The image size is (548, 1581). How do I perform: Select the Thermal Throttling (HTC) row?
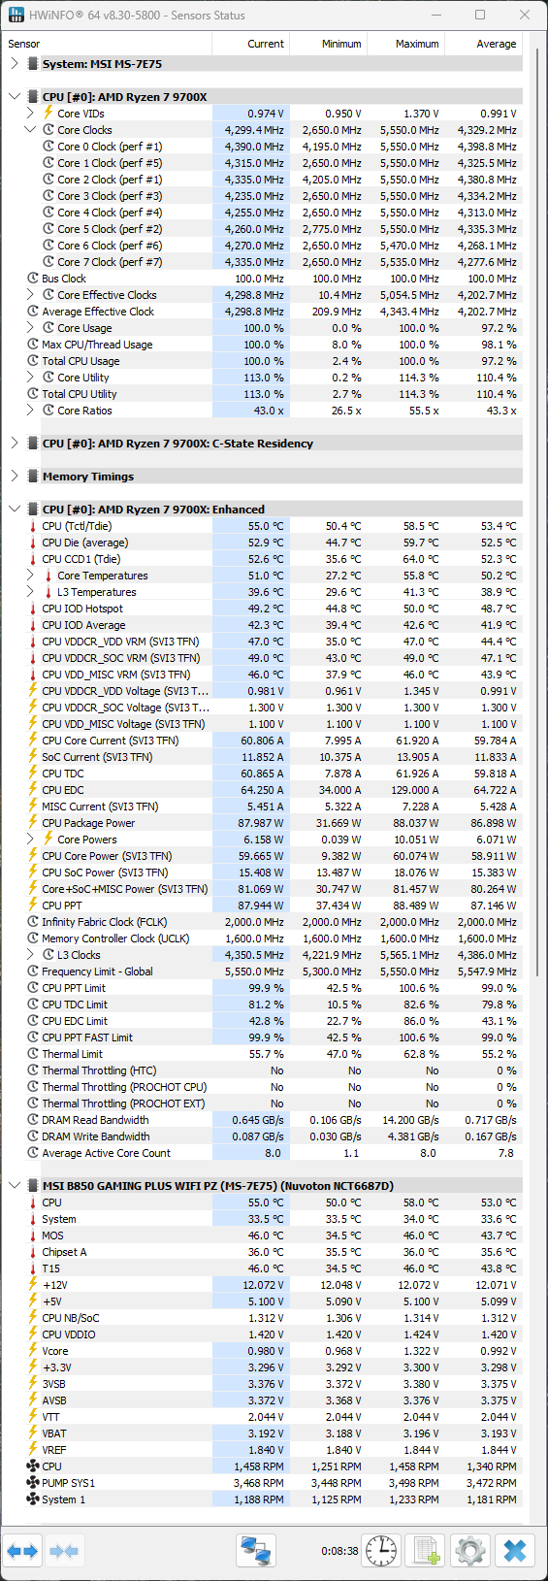pyautogui.click(x=262, y=1070)
